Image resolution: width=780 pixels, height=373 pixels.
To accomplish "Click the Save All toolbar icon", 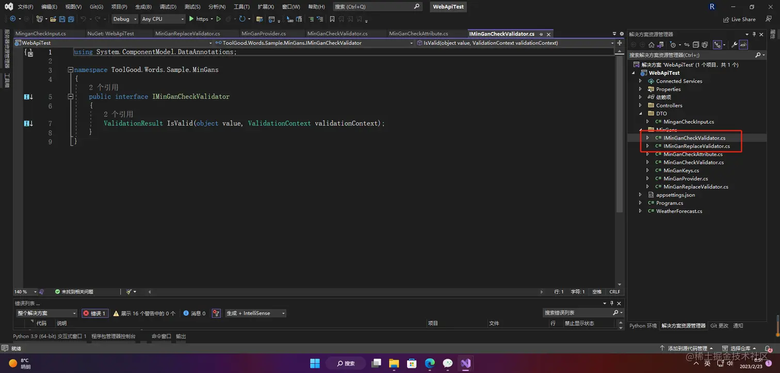I will tap(70, 19).
